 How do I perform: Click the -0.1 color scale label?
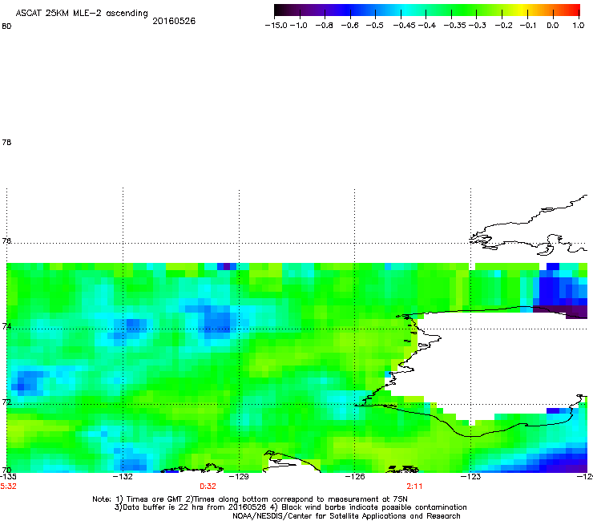click(x=528, y=26)
